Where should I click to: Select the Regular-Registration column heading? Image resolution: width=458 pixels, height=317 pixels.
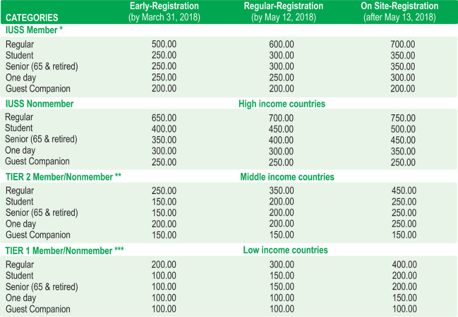coord(282,12)
